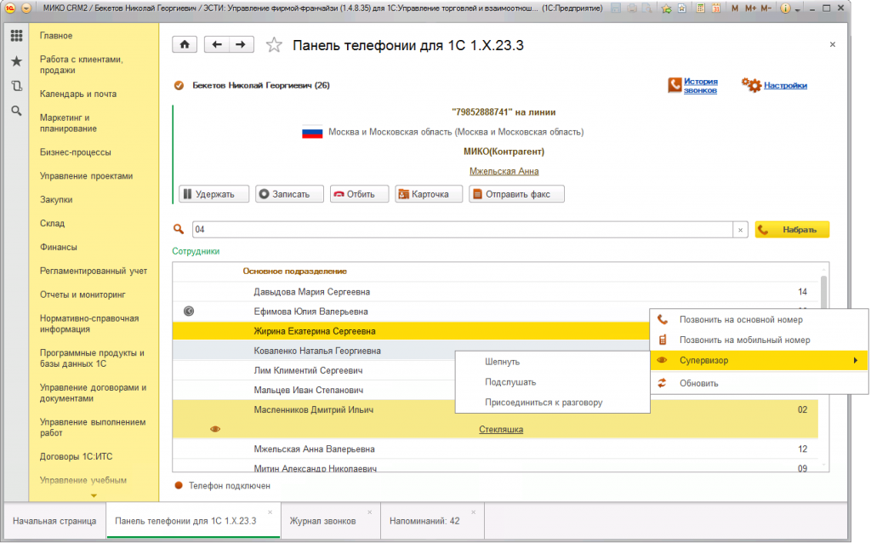Open the История звонков link

700,85
